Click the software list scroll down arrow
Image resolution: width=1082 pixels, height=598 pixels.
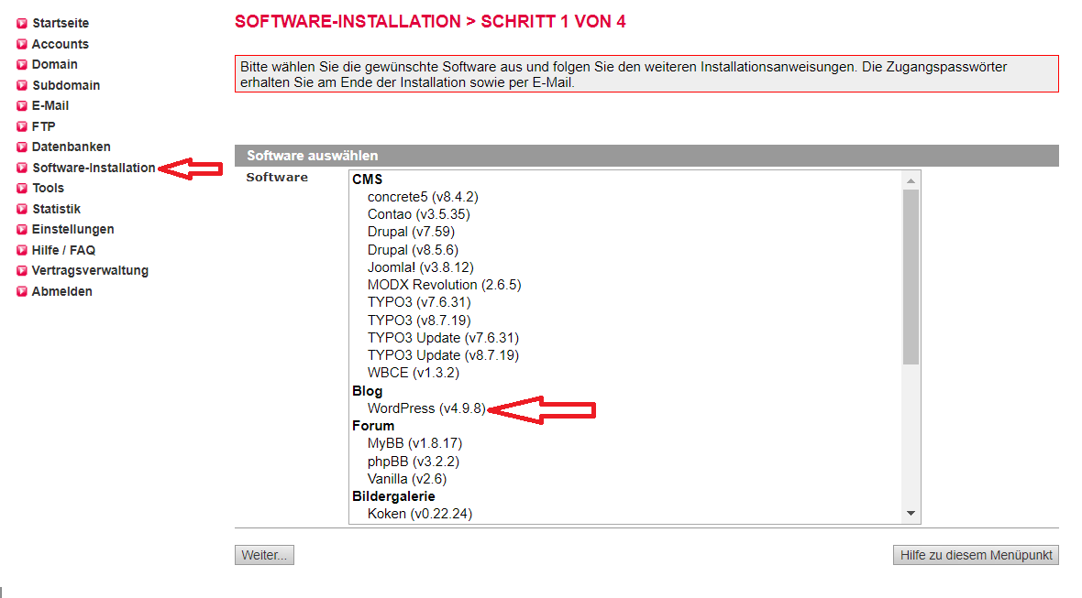pyautogui.click(x=911, y=513)
